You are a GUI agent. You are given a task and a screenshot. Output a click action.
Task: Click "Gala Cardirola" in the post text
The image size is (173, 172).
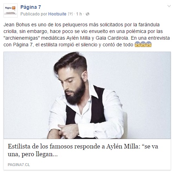[112, 38]
